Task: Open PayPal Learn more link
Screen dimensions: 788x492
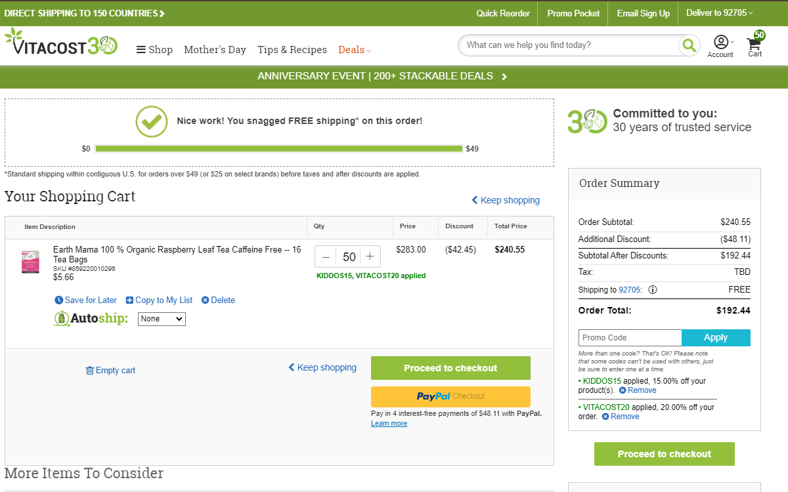Action: coord(389,423)
